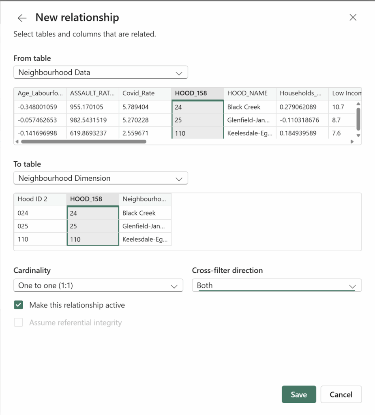Screen dimensions: 375x415
Task: Click scroll right arrow in From table
Action: 352,142
